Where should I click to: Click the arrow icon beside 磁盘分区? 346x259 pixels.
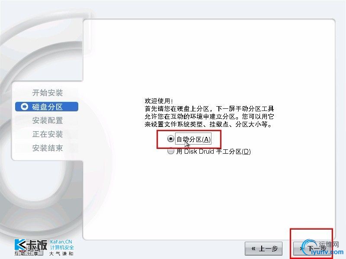pyautogui.click(x=24, y=107)
